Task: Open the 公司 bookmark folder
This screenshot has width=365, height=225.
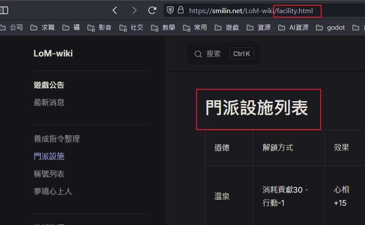Action: (x=12, y=28)
